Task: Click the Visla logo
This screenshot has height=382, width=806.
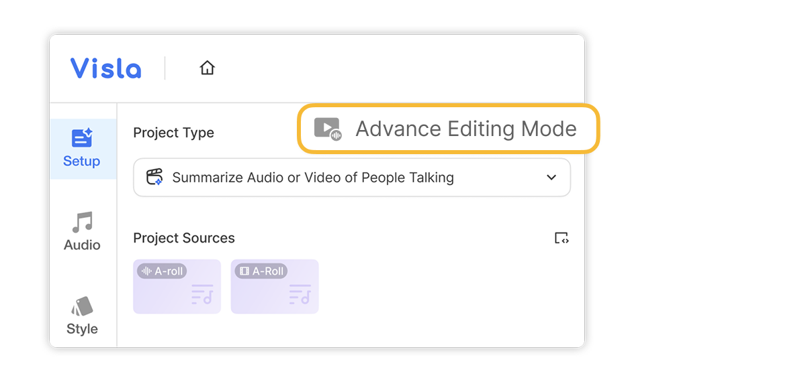Action: click(106, 68)
